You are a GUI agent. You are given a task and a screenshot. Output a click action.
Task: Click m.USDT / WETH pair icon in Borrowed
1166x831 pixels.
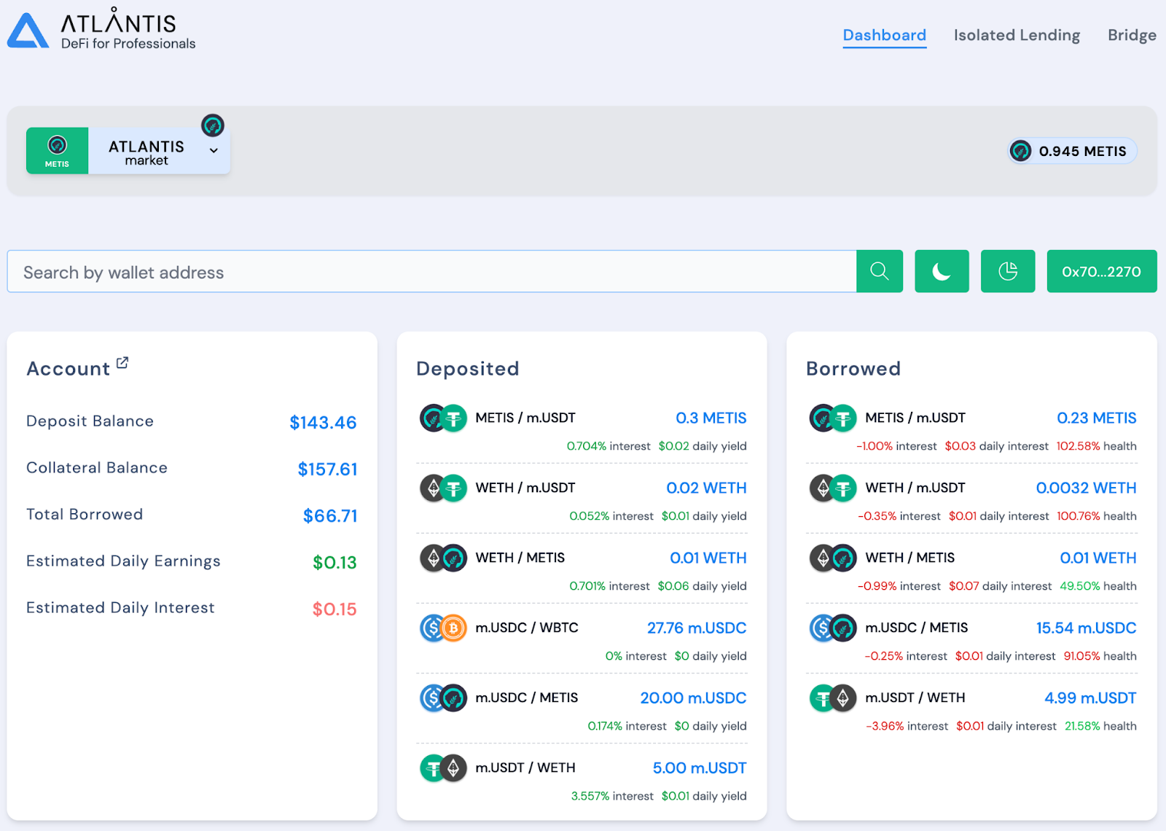833,698
